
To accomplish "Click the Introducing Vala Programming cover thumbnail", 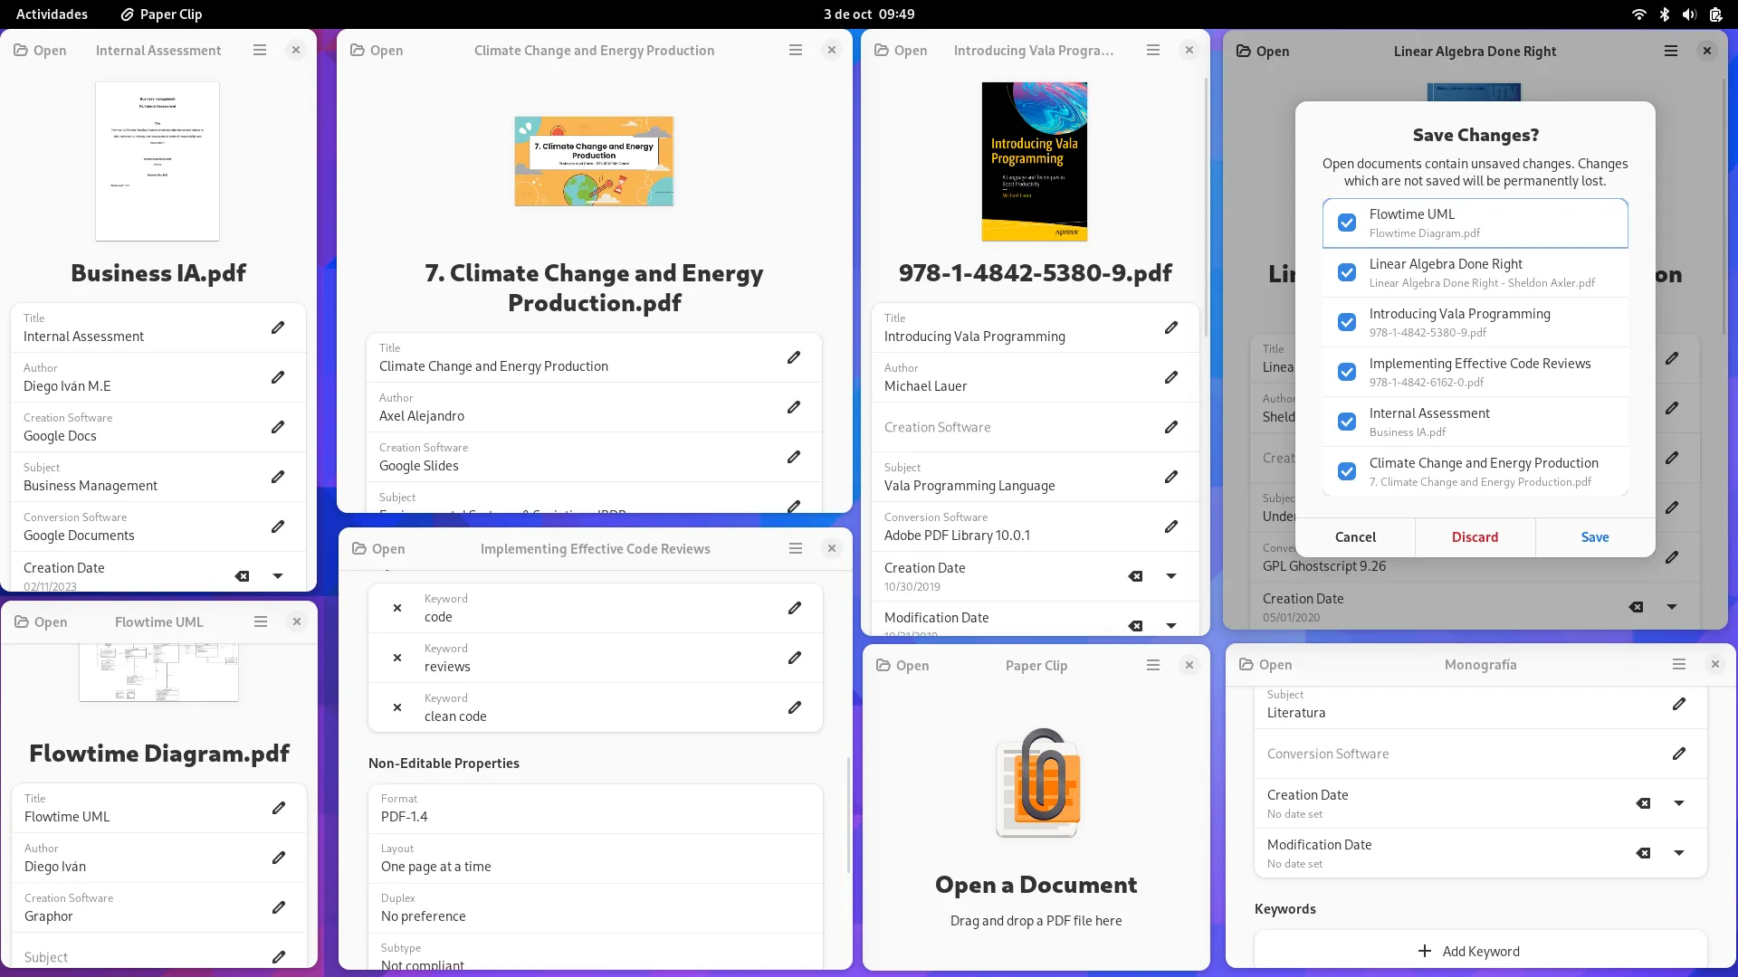I will (x=1035, y=161).
